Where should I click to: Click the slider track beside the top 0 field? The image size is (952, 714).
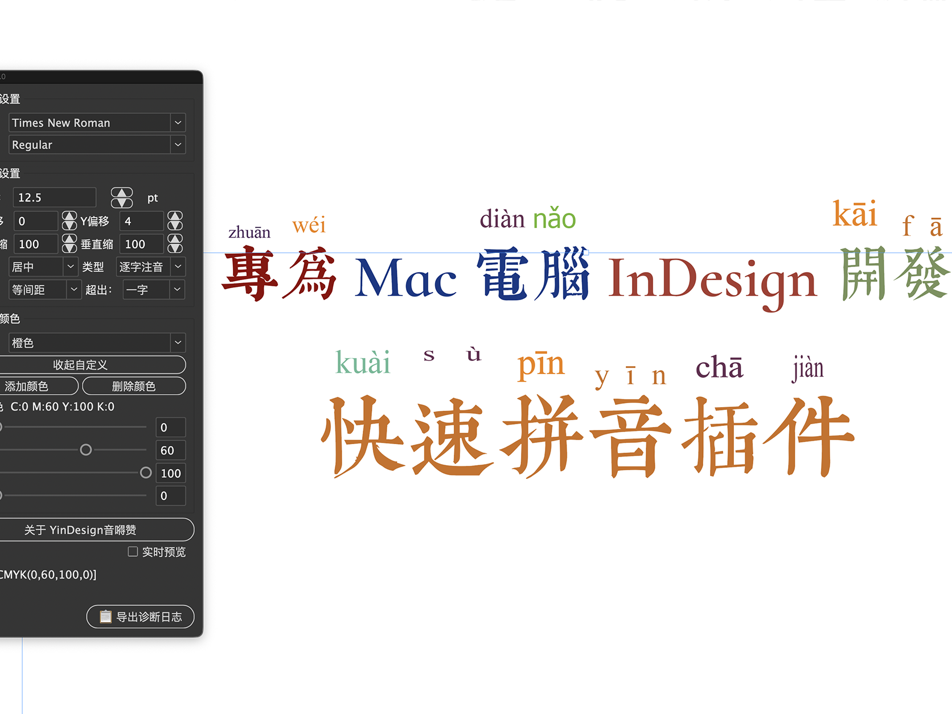pos(74,427)
